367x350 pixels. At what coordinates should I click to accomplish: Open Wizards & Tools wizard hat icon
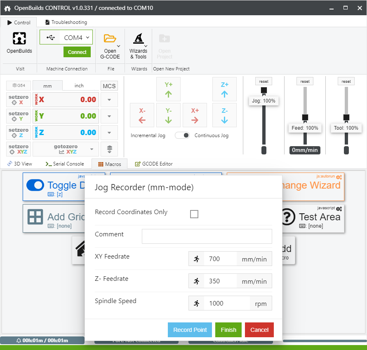[x=139, y=38]
